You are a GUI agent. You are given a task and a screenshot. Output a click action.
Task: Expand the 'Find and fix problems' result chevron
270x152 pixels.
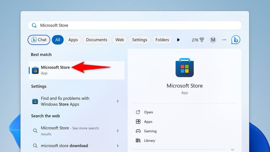click(117, 101)
